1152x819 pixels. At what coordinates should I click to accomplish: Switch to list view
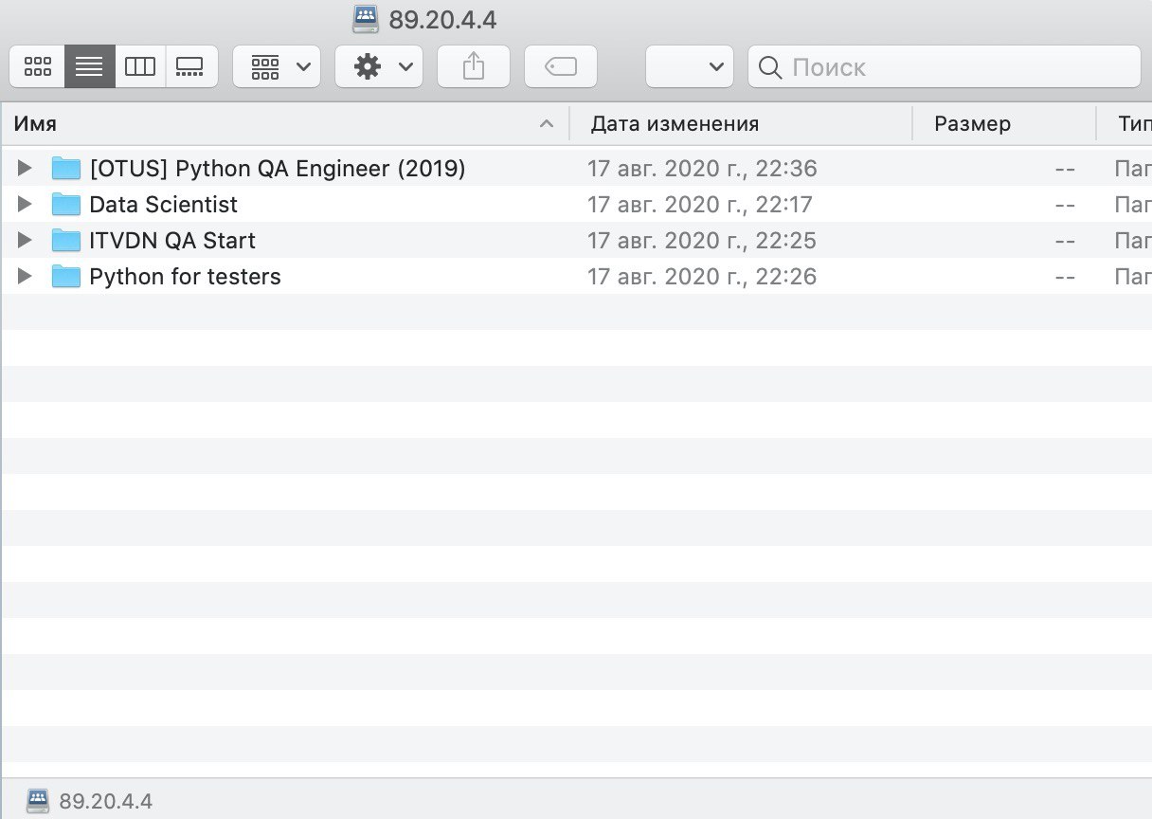pos(90,66)
